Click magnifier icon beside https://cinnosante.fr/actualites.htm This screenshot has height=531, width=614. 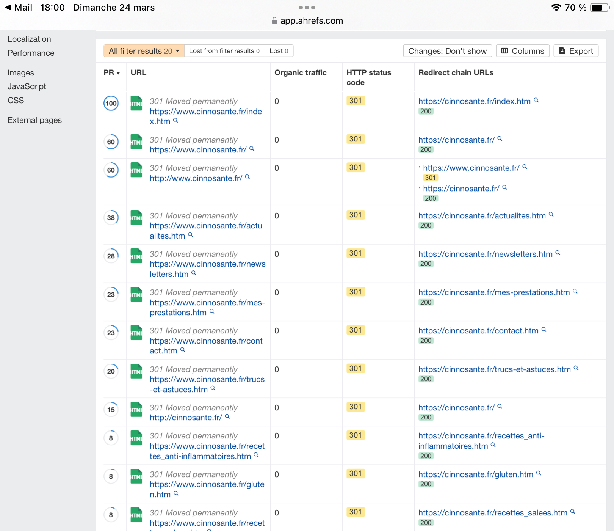pyautogui.click(x=551, y=215)
